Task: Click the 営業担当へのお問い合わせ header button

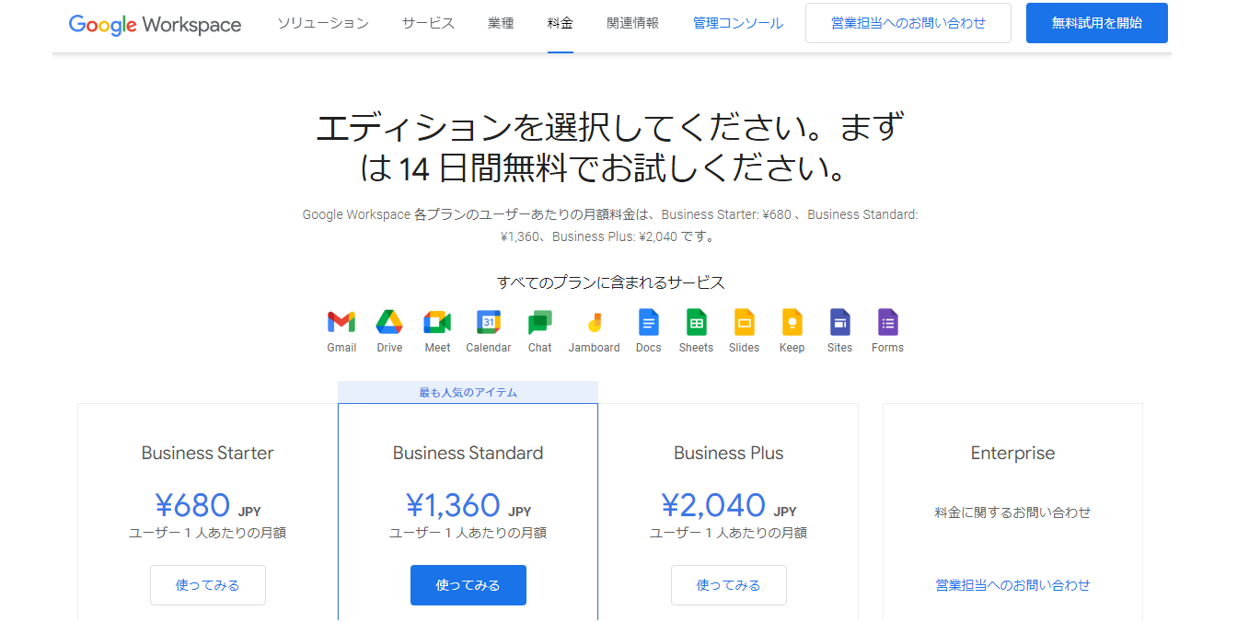Action: [908, 23]
